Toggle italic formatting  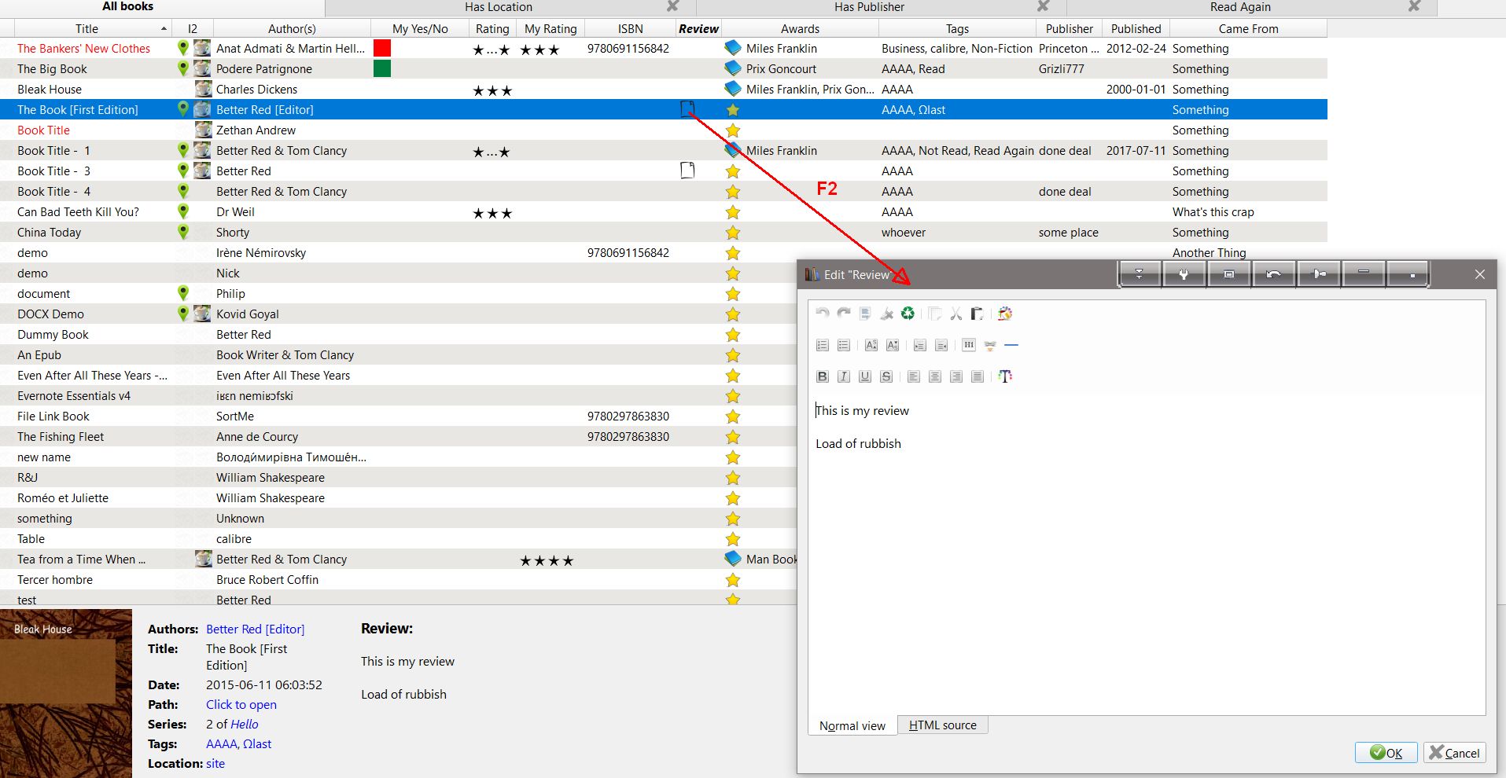pyautogui.click(x=844, y=376)
